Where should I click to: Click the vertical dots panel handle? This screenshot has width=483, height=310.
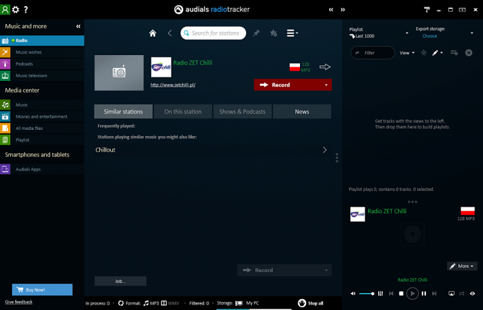337,158
